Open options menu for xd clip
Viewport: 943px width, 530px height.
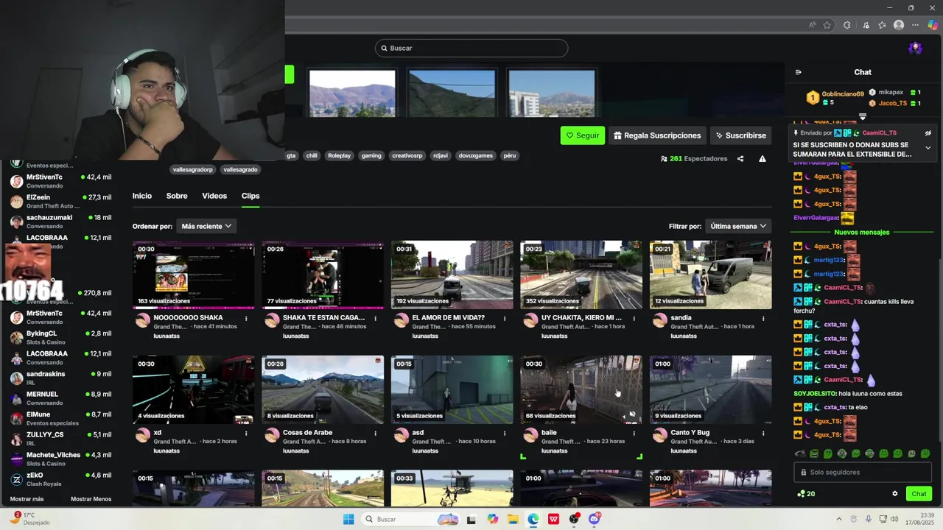(x=246, y=434)
